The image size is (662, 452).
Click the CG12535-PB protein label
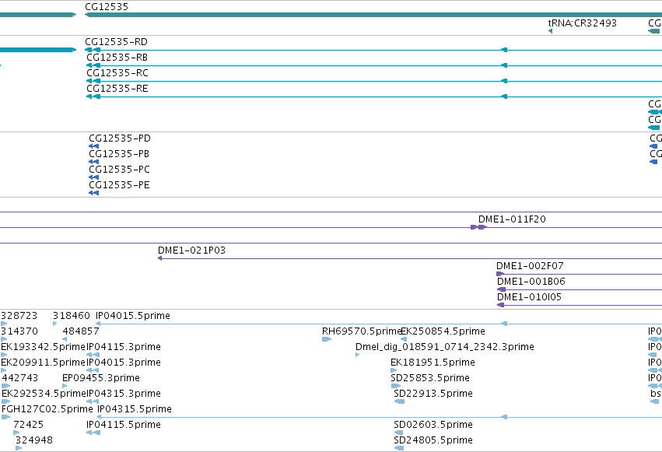tap(119, 154)
